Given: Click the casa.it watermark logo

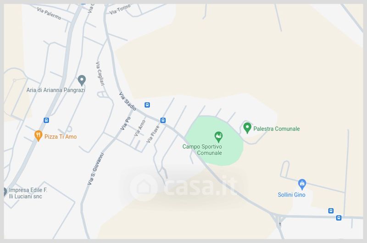Looking at the screenshot, I should point(183,186).
